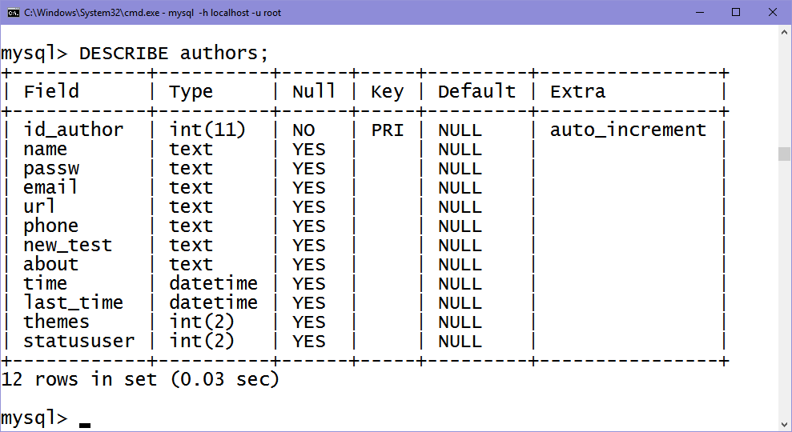Minimize the command prompt window
Viewport: 792px width, 432px height.
click(700, 13)
